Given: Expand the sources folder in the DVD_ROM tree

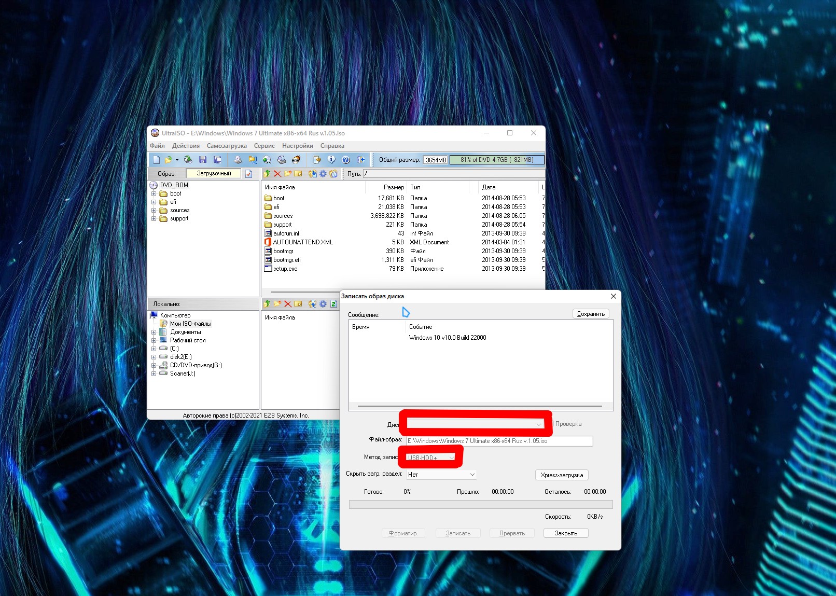Looking at the screenshot, I should point(154,211).
